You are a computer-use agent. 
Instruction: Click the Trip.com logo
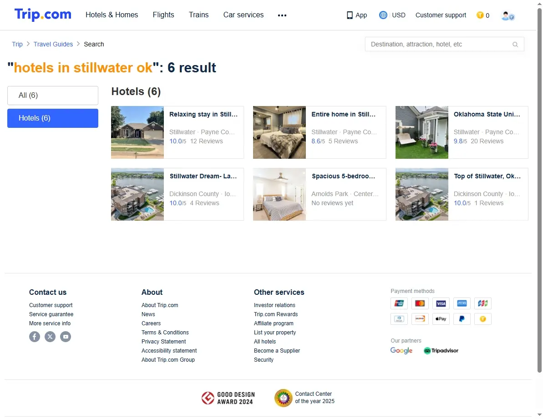click(x=43, y=15)
